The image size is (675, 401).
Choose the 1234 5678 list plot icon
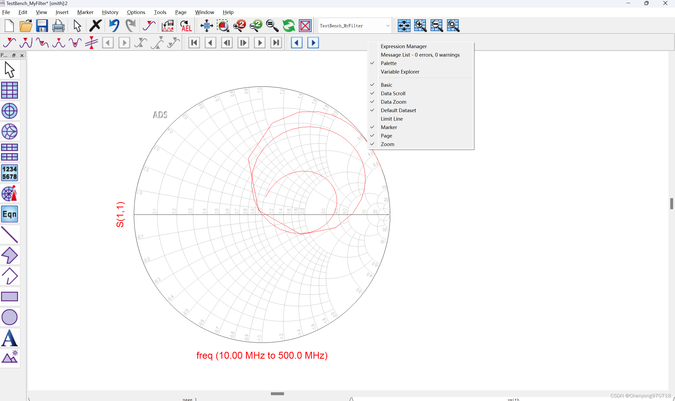[10, 173]
